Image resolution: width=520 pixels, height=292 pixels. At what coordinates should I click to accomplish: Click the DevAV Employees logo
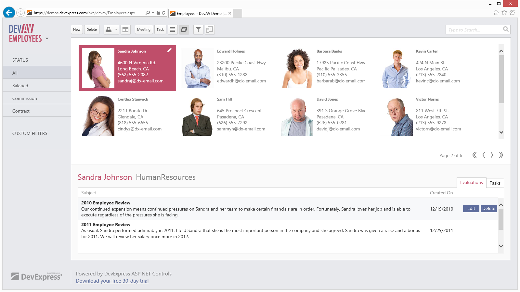(x=25, y=33)
